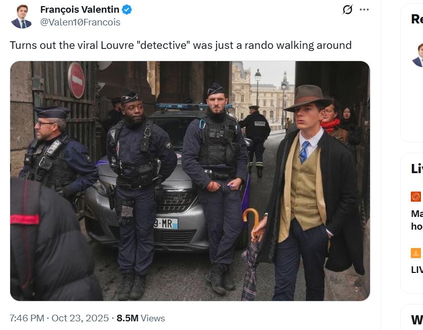Click the sidebar relevant-person avatar
The width and height of the screenshot is (423, 330).
418,55
